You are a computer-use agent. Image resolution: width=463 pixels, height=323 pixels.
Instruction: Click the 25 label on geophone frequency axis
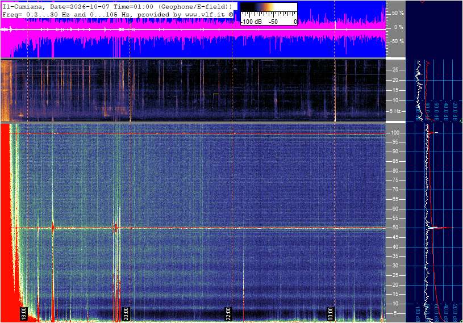coord(395,70)
